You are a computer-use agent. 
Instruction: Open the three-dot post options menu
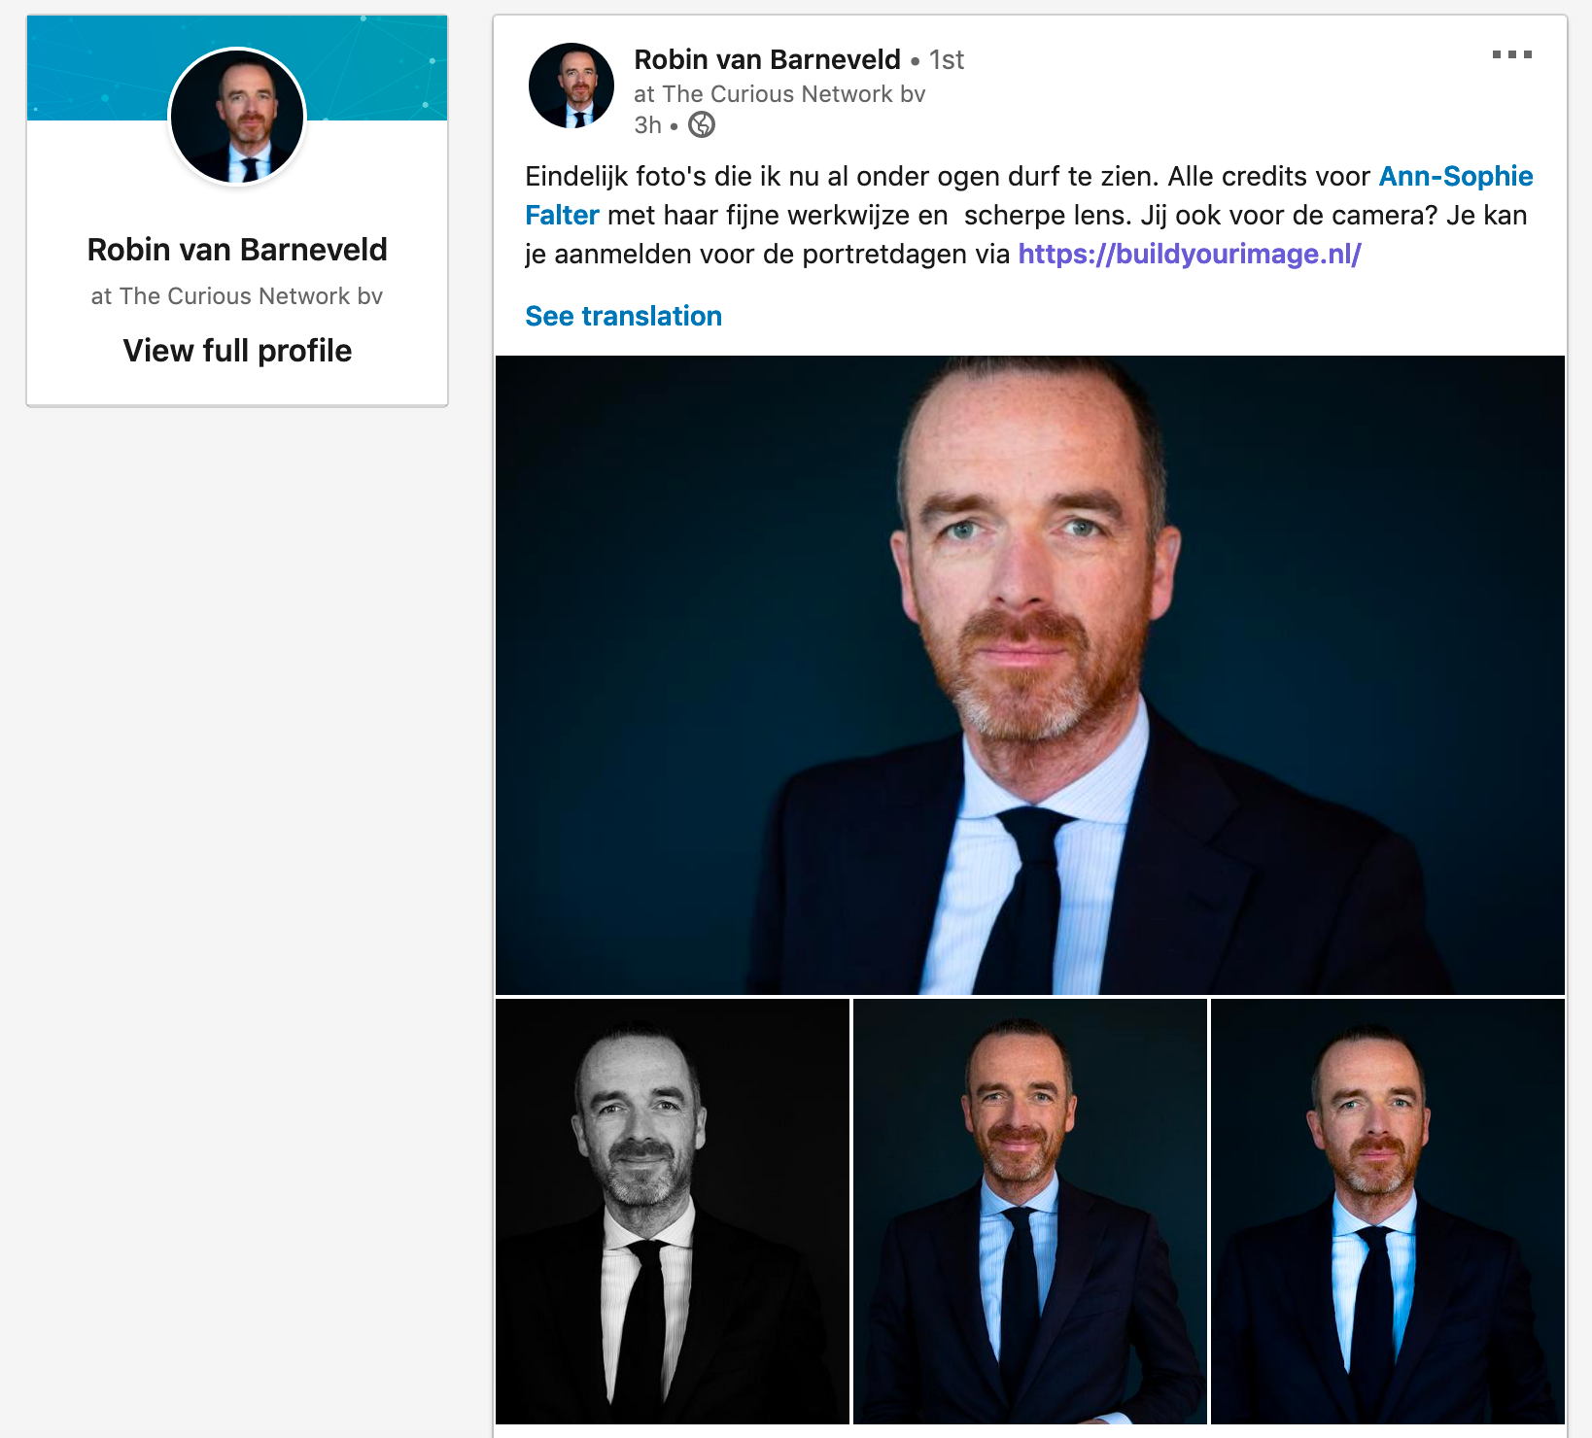tap(1511, 55)
